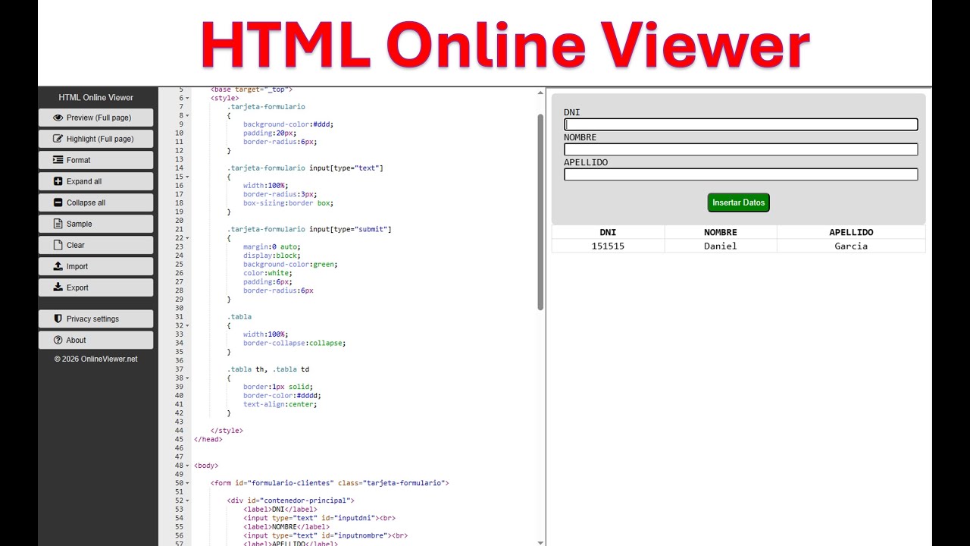Screen dimensions: 970x546
Task: Format the HTML code
Action: (x=95, y=160)
